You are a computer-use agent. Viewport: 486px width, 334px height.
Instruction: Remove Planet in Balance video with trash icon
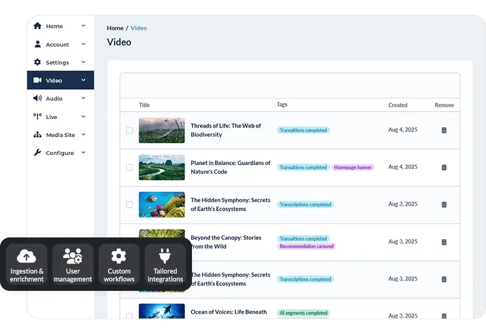coord(444,167)
